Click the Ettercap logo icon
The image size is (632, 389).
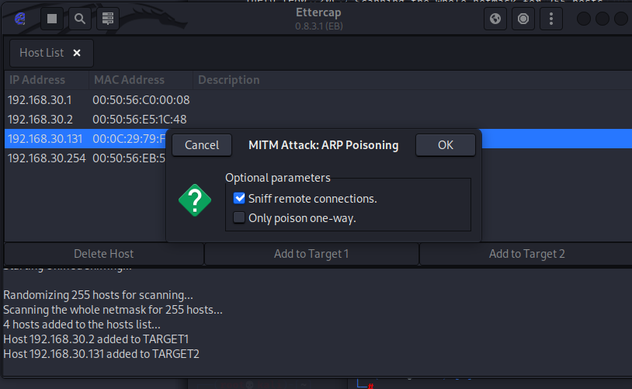click(x=20, y=19)
